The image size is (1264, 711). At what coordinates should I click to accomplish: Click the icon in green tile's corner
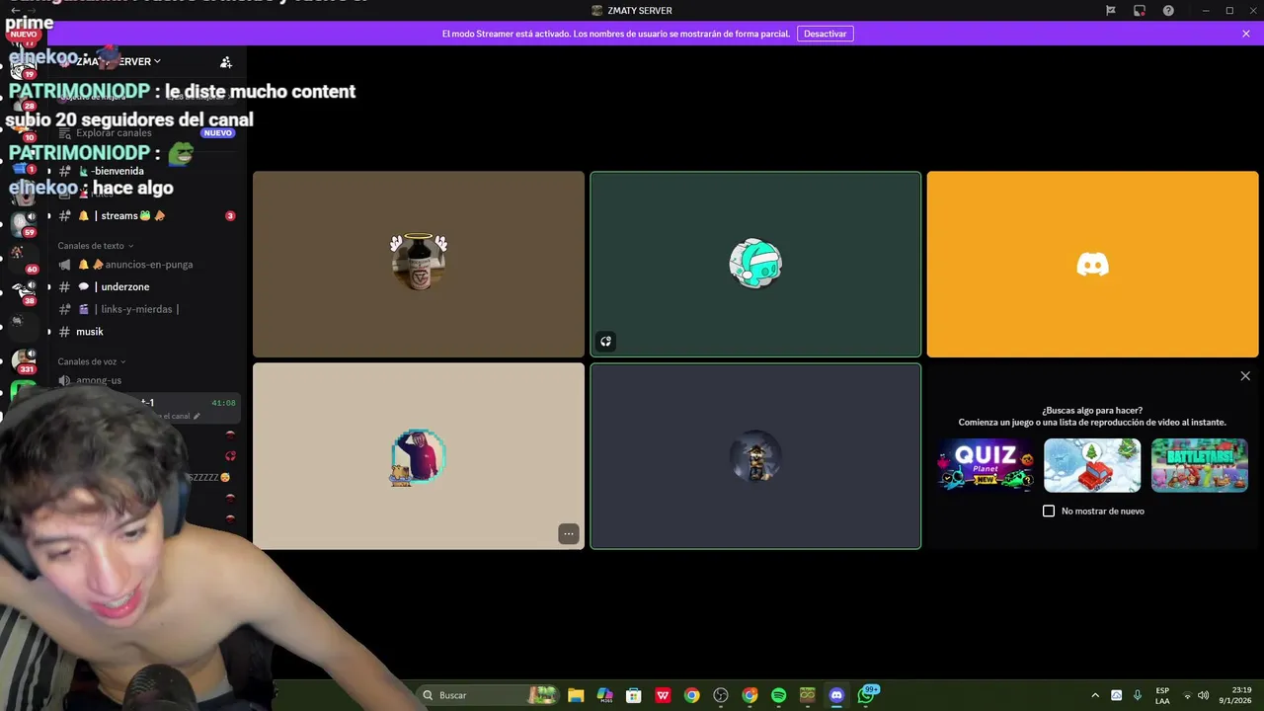point(605,342)
